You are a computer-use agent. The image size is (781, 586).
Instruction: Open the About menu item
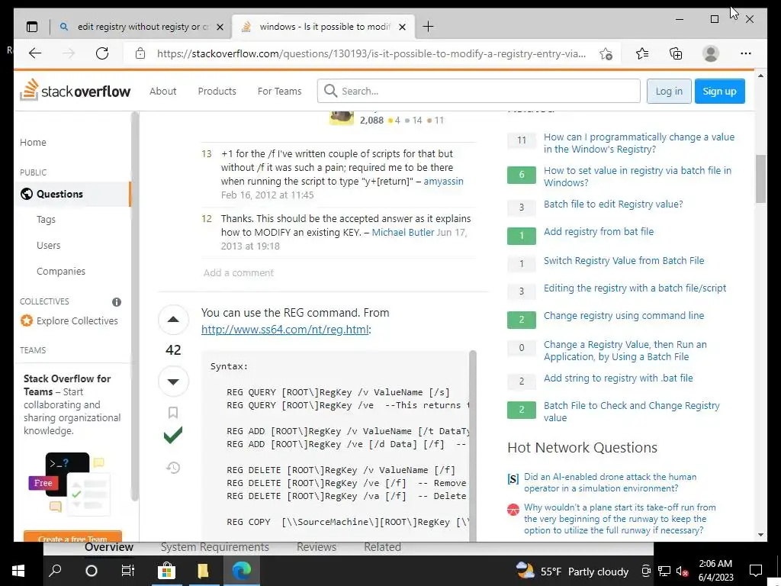click(163, 92)
